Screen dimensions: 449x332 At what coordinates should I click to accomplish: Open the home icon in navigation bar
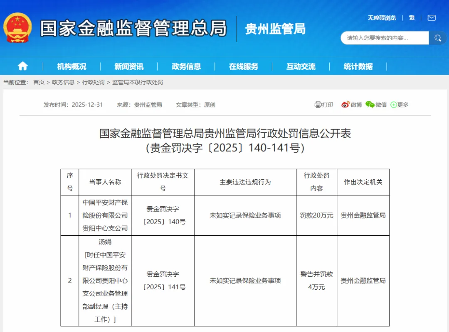point(22,66)
